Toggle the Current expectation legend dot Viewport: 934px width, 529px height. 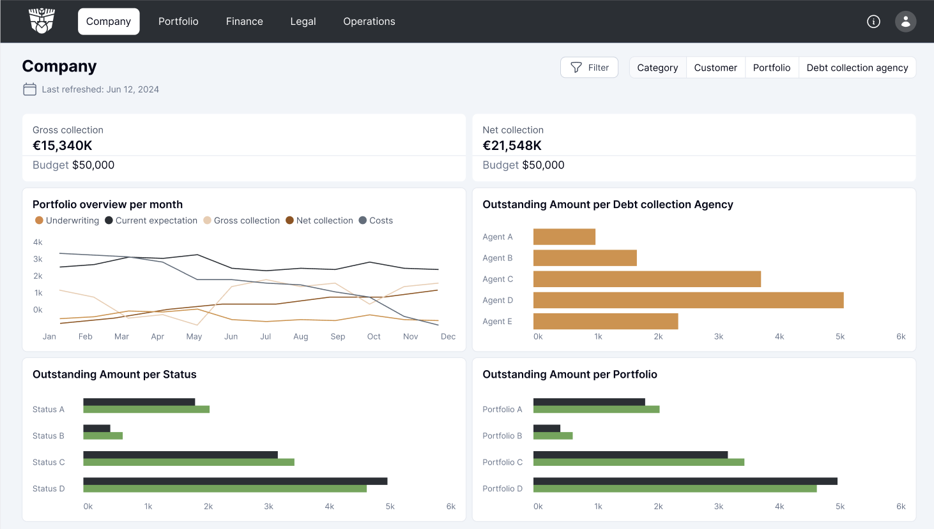click(x=109, y=220)
